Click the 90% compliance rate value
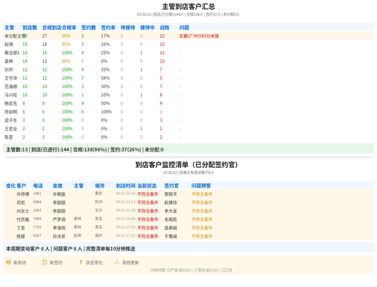This screenshot has width=377, height=287. click(x=66, y=36)
